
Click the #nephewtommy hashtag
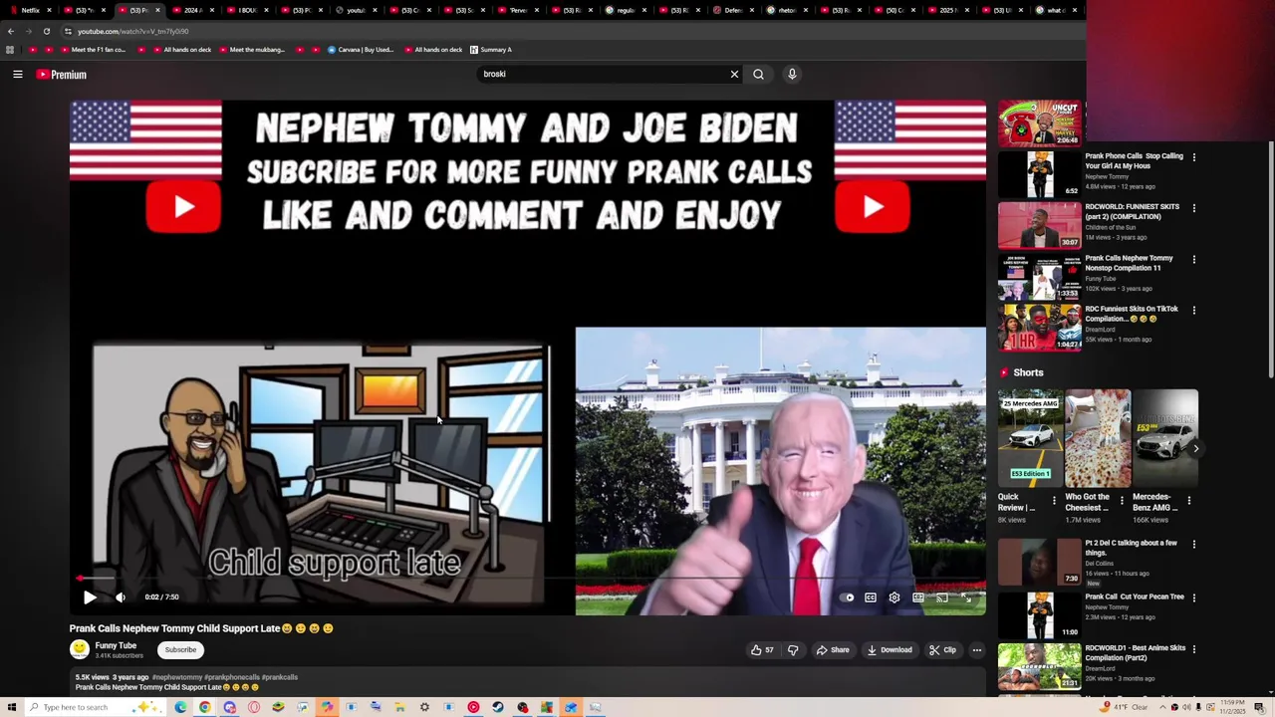[176, 677]
